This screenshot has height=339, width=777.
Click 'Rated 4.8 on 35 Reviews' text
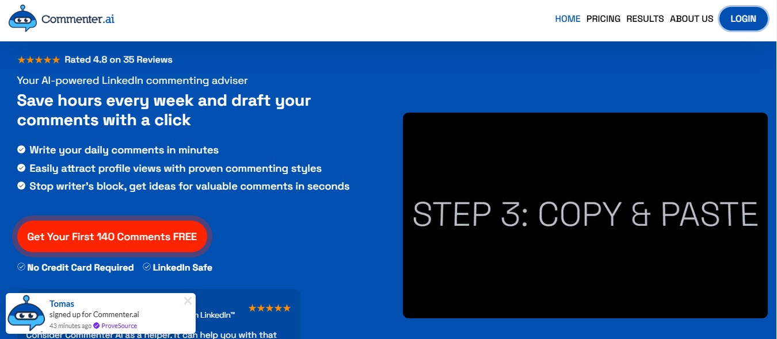119,60
